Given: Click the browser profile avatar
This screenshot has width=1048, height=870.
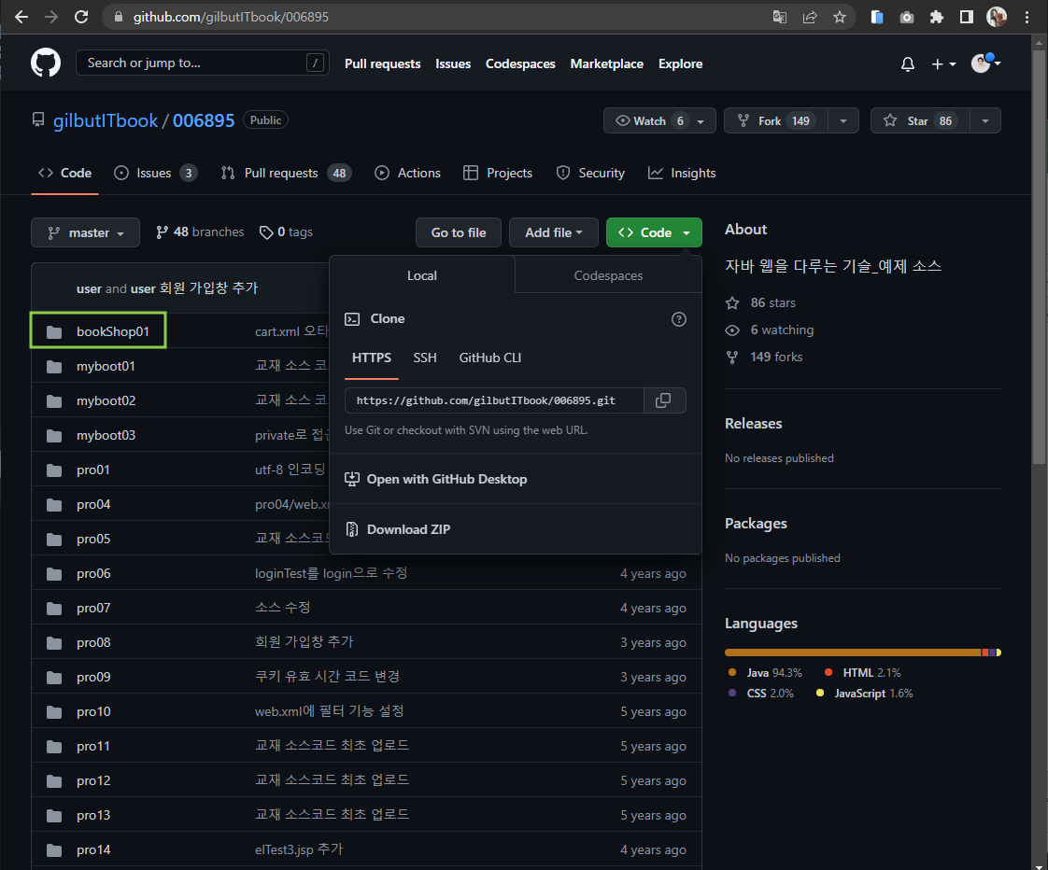Looking at the screenshot, I should click(997, 17).
